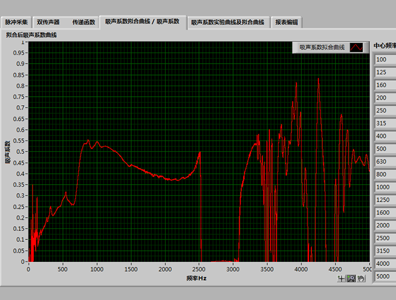Click the 125 center frequency field
Viewport: 396px width, 300px height.
pyautogui.click(x=386, y=72)
